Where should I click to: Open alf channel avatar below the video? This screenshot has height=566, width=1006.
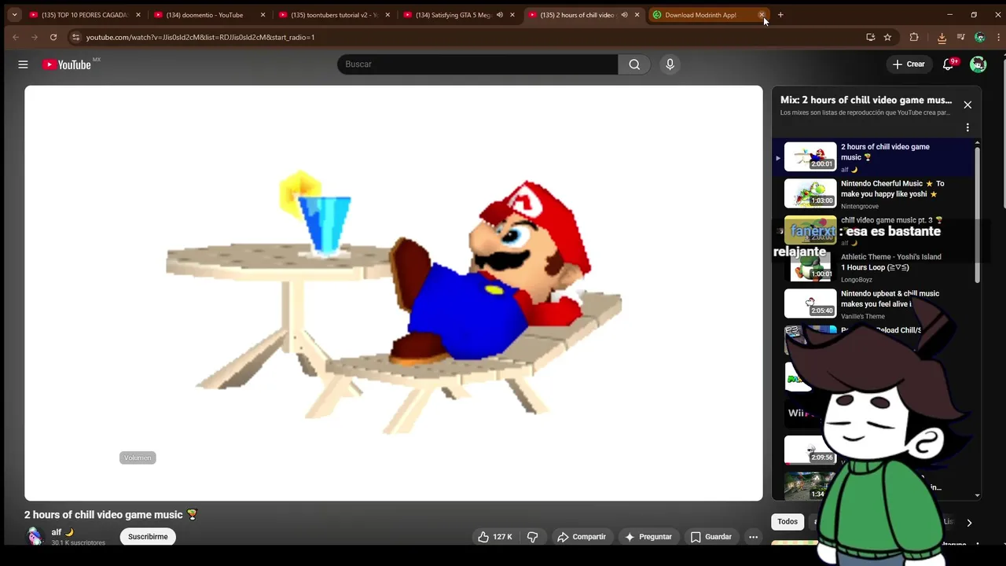(35, 536)
